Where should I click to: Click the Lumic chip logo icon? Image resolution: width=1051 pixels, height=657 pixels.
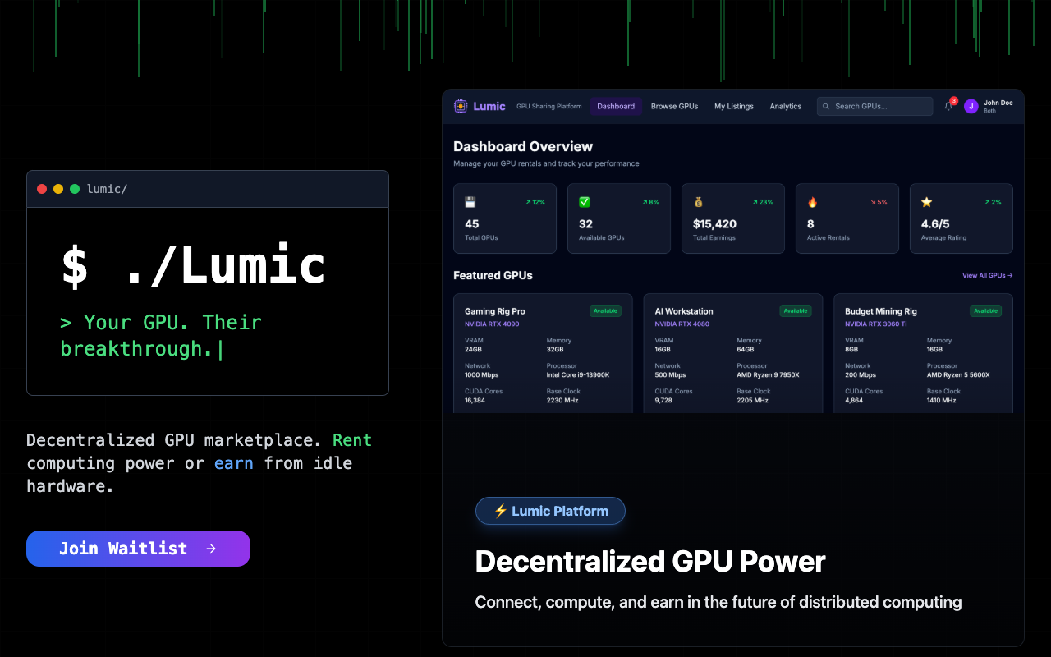click(x=461, y=106)
